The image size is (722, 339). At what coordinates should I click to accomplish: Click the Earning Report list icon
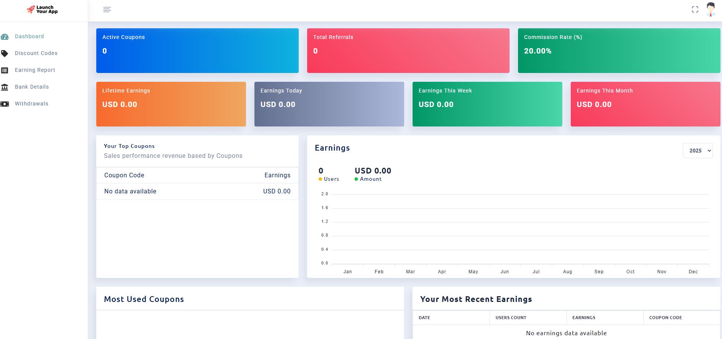[x=5, y=70]
